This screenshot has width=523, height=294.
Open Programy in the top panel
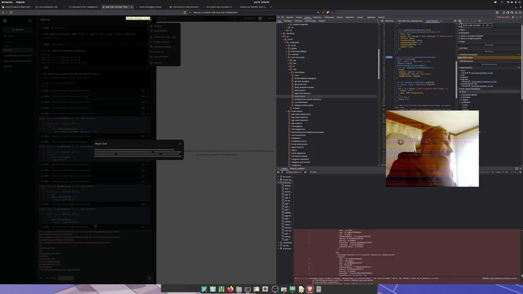pos(20,2)
